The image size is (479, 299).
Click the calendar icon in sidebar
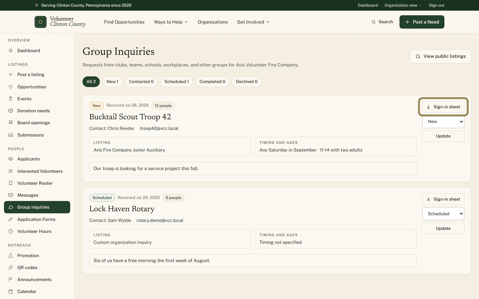pyautogui.click(x=11, y=291)
